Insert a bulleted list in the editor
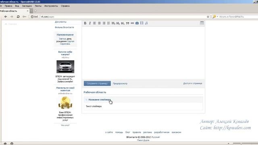Screen dimensions: 258x145 pyautogui.click(x=108, y=23)
